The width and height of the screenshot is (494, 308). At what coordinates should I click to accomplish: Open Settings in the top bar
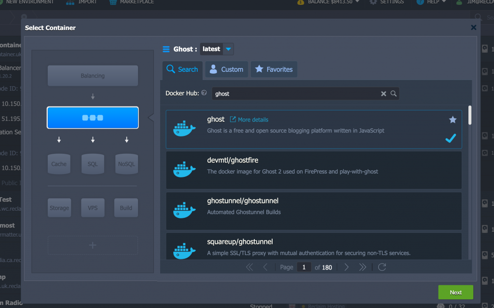[x=386, y=2]
